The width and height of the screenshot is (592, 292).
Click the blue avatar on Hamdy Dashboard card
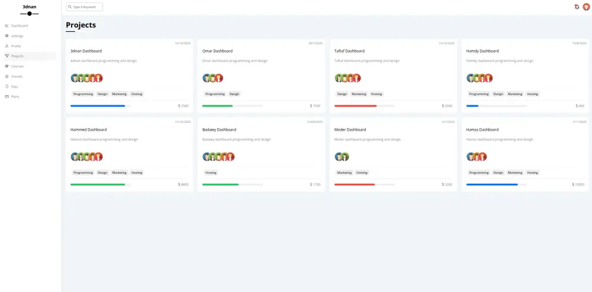(470, 78)
